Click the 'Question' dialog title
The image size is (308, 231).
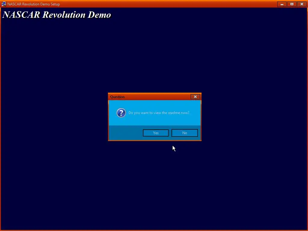(117, 97)
